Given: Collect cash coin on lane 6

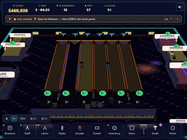Looking at the screenshot, I should [139, 93].
